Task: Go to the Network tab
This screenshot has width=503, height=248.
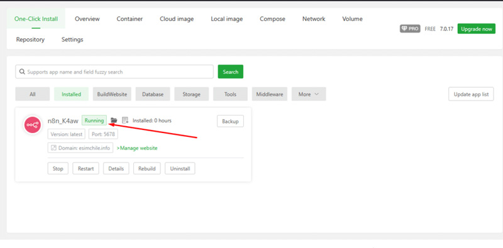Action: click(314, 19)
